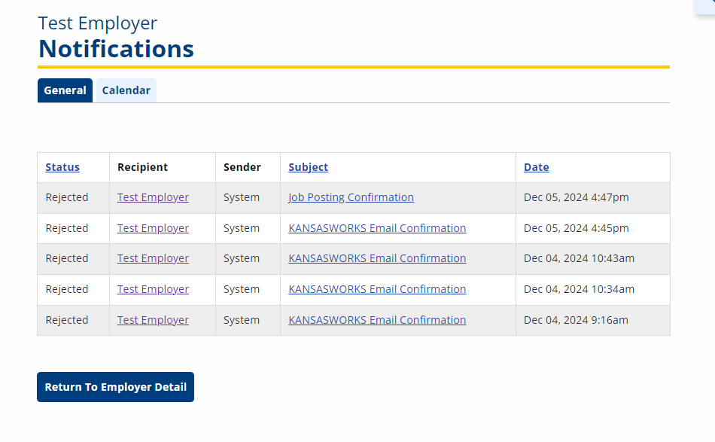Image resolution: width=715 pixels, height=442 pixels.
Task: Sort notifications by Status column
Action: 62,167
